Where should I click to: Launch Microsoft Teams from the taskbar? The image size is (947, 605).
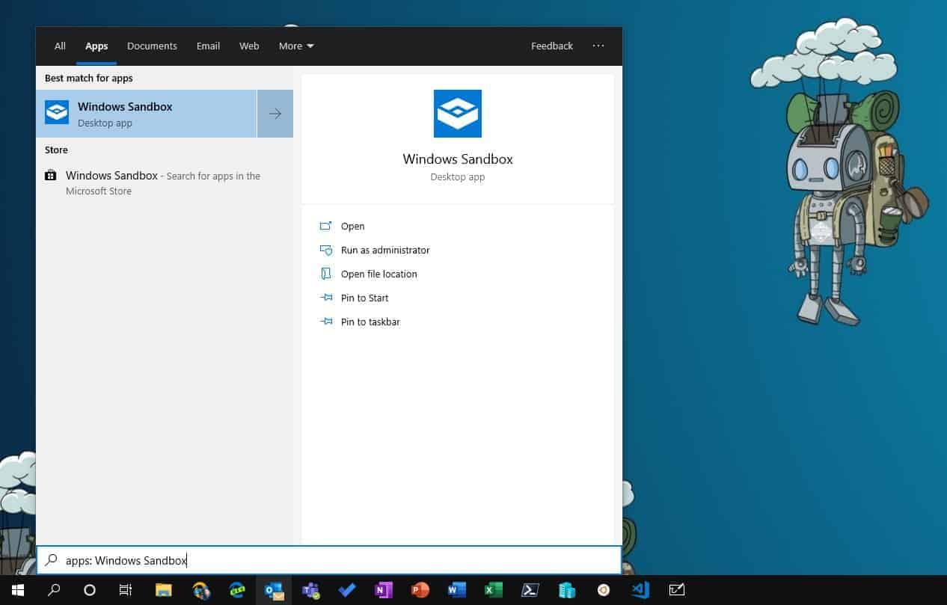click(x=310, y=590)
